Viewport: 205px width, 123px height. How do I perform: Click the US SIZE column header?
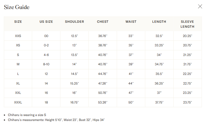[46, 22]
